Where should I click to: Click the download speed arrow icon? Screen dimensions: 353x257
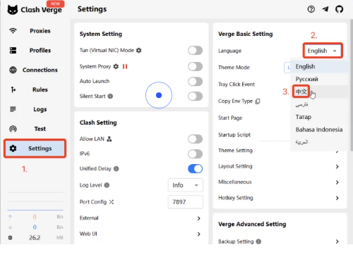pyautogui.click(x=10, y=227)
